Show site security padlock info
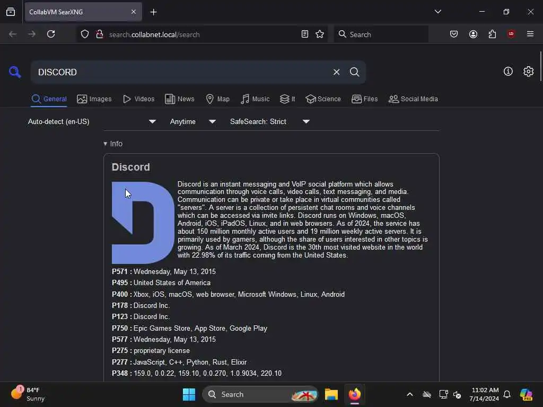This screenshot has width=543, height=407. tap(100, 34)
